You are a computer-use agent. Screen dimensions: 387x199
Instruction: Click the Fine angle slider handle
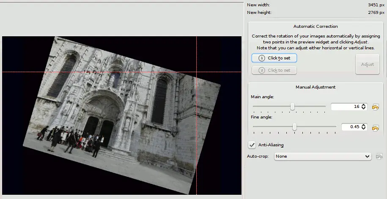coord(294,127)
